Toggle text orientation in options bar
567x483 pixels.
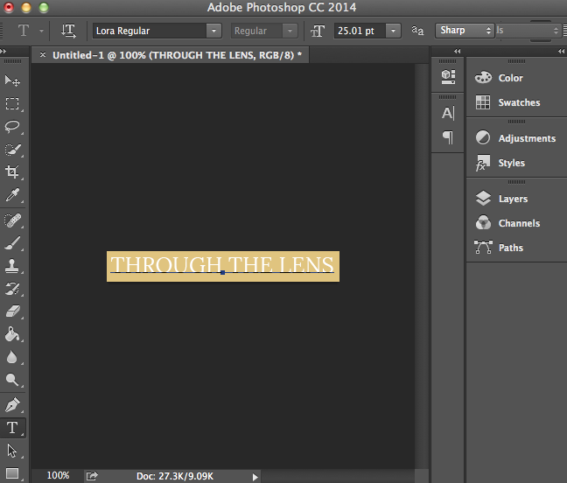pyautogui.click(x=68, y=31)
